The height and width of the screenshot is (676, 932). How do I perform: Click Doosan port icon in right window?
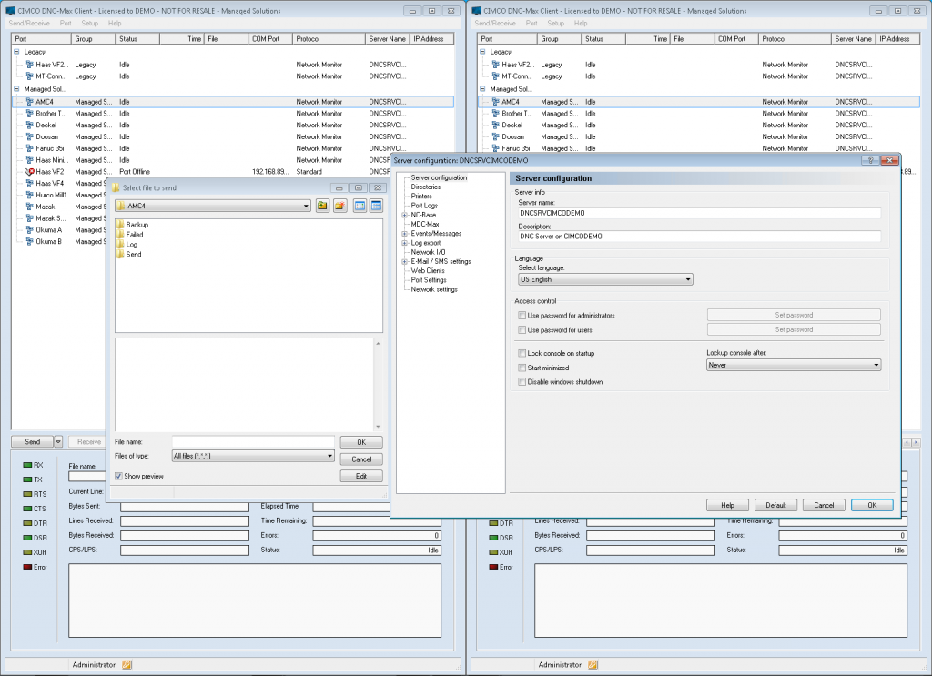496,136
